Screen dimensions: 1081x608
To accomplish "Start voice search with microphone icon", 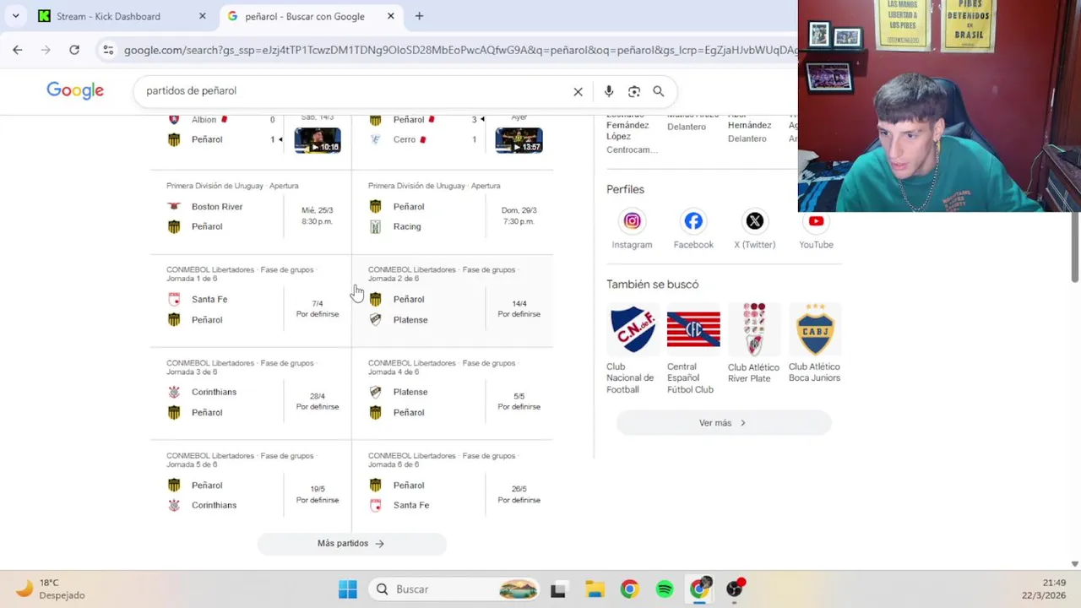I will click(x=609, y=91).
